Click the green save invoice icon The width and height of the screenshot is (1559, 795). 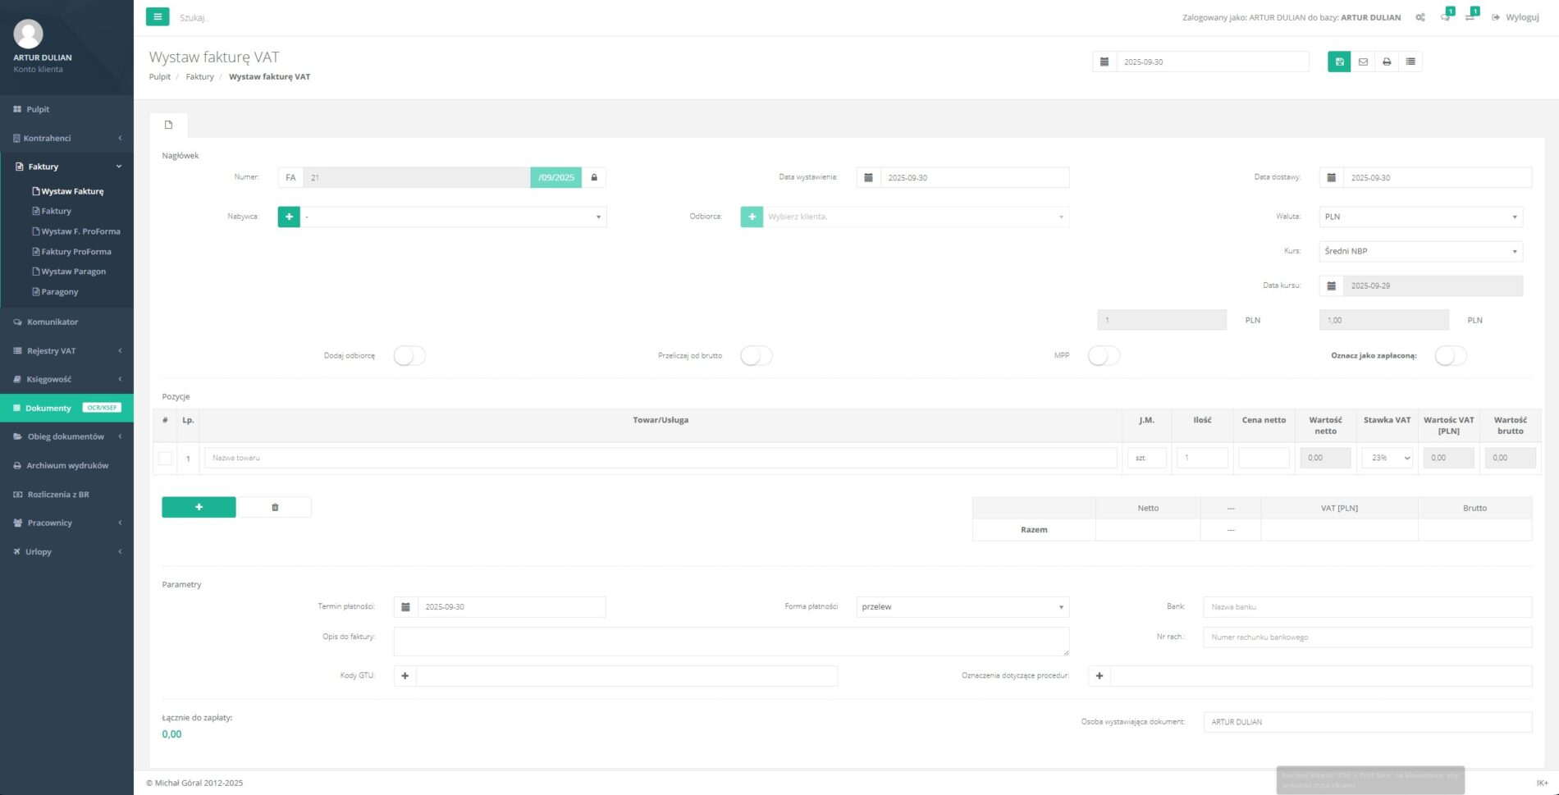(1339, 62)
